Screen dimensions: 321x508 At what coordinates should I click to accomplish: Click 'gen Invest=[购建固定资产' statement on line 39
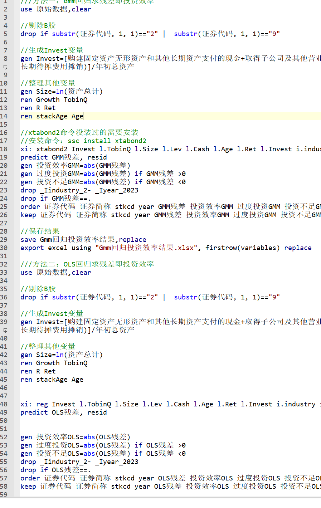point(171,322)
